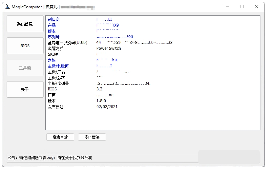Switch to the BIOS section button
The image size is (267, 169).
[25, 46]
